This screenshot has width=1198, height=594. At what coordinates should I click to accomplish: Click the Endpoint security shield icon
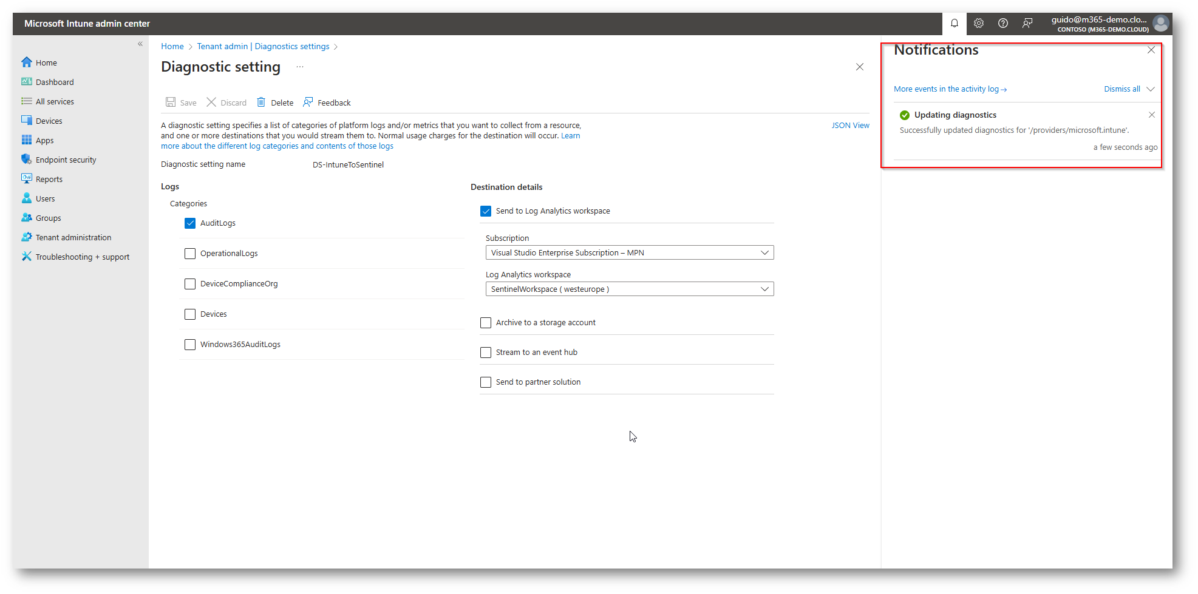[x=27, y=159]
